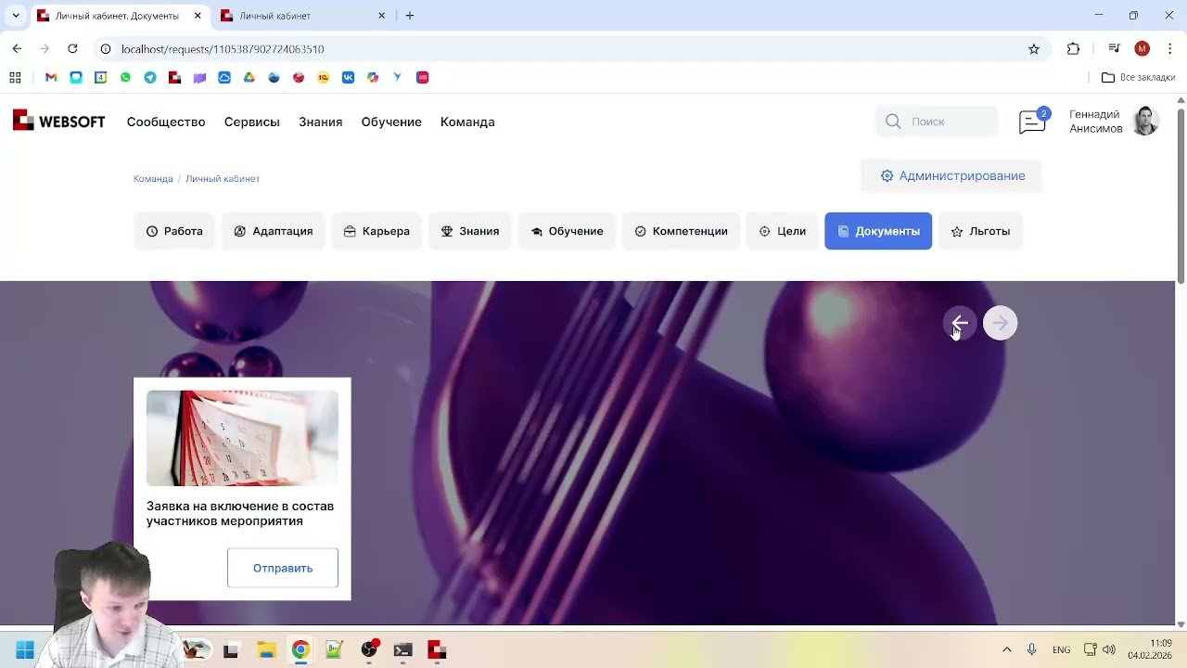Select the Документы tab
This screenshot has height=668, width=1187.
[878, 231]
